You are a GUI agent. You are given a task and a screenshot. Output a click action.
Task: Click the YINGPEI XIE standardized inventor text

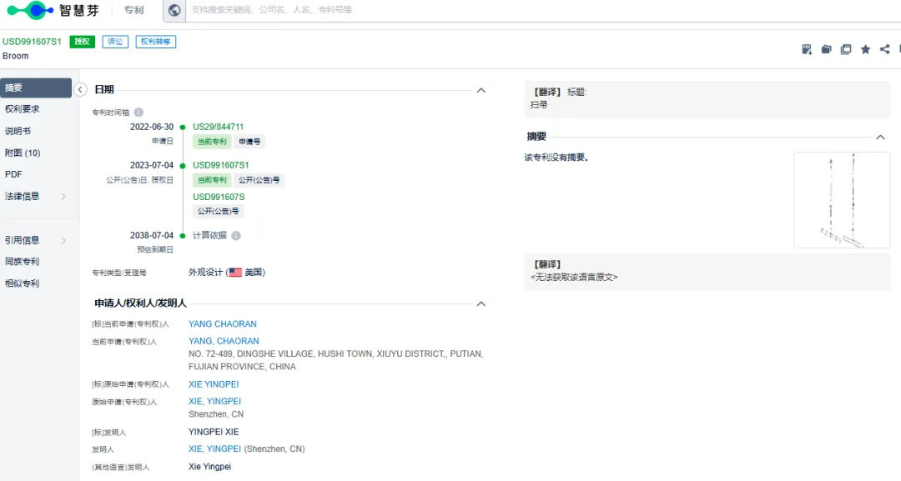[214, 432]
